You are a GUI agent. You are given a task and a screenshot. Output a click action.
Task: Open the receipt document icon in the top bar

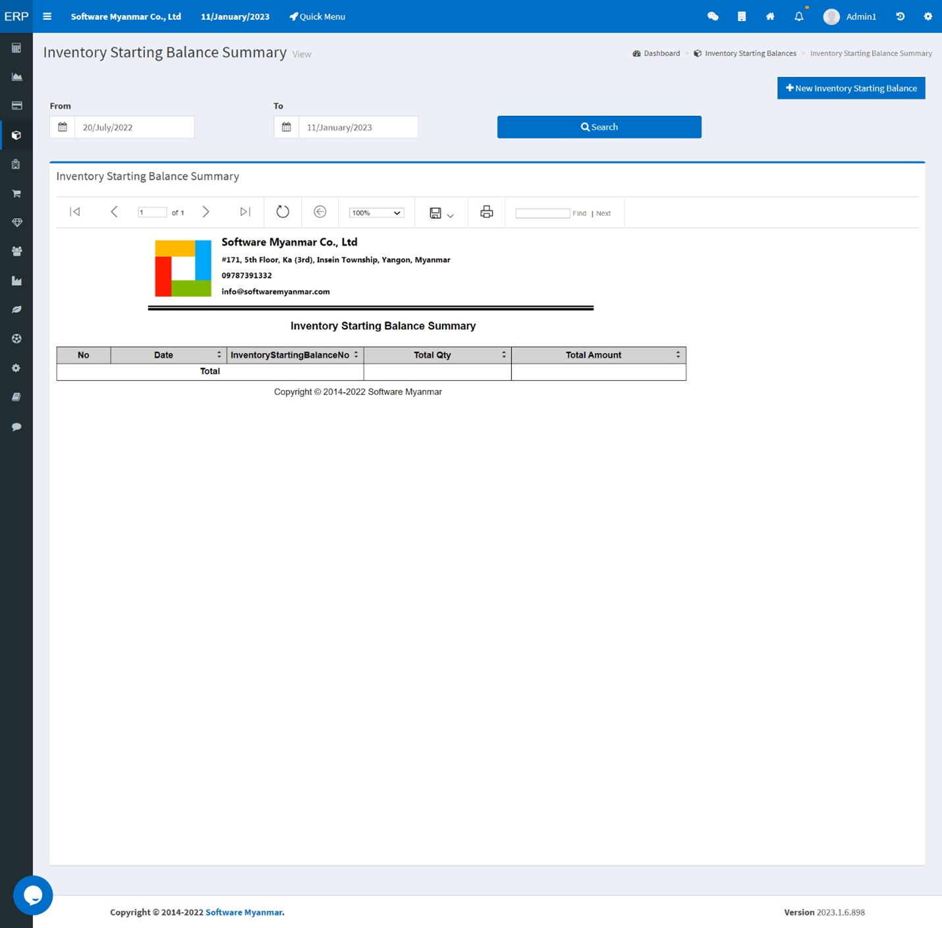(742, 16)
